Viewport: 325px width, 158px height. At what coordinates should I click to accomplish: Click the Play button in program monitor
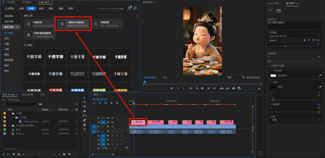point(202,88)
